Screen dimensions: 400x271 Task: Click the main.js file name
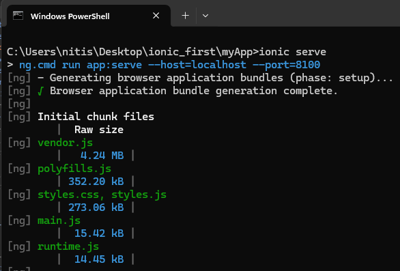coord(59,220)
